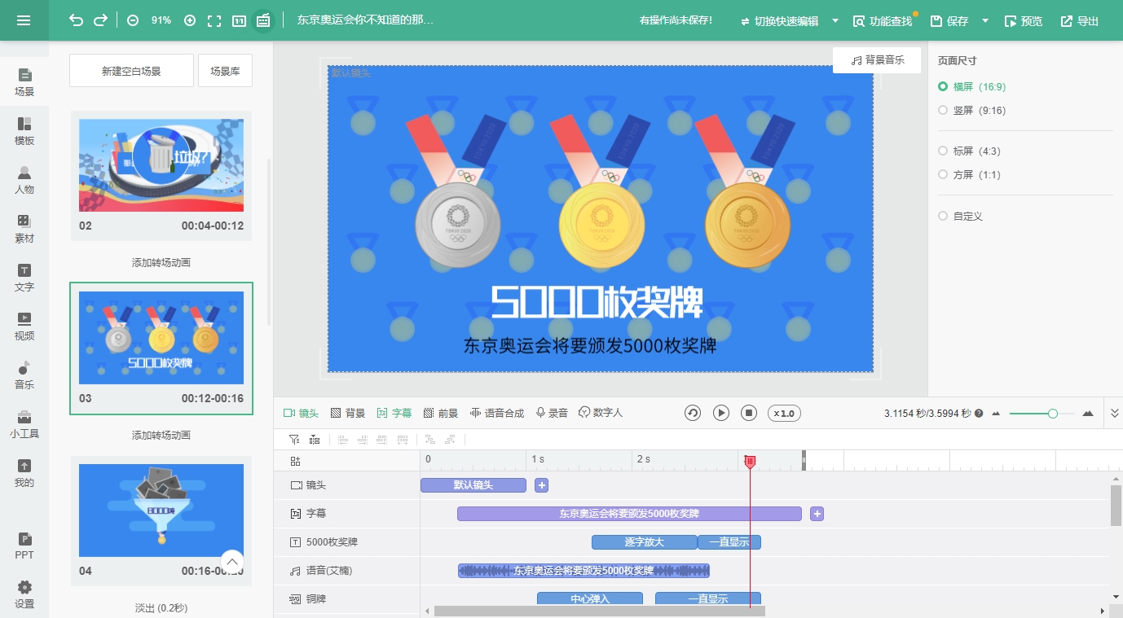The image size is (1123, 618).
Task: Select 自定义 custom page size
Action: 960,216
